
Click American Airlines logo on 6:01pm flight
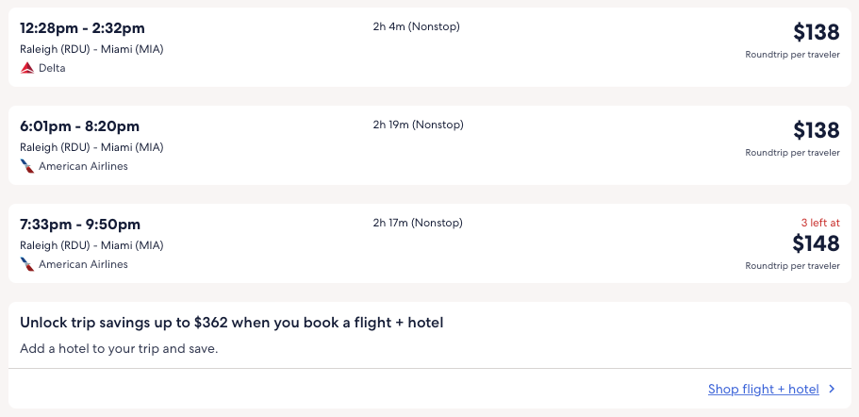point(27,166)
